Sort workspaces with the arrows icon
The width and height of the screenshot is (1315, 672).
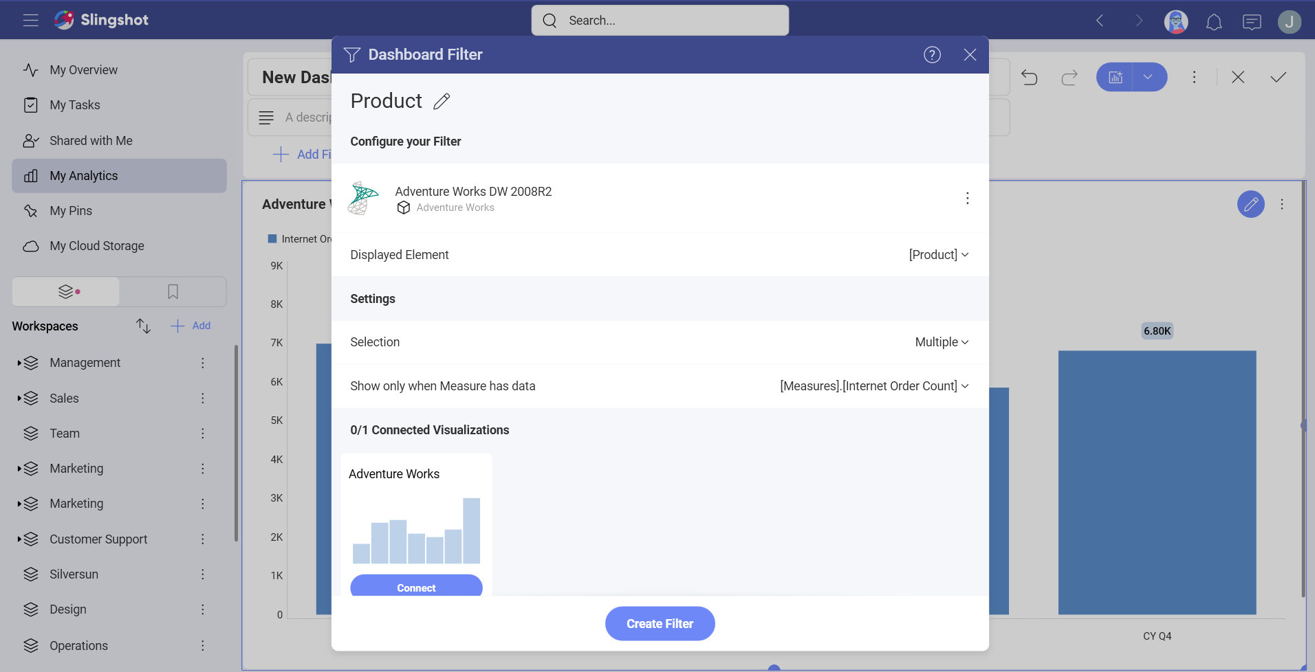[x=143, y=326]
